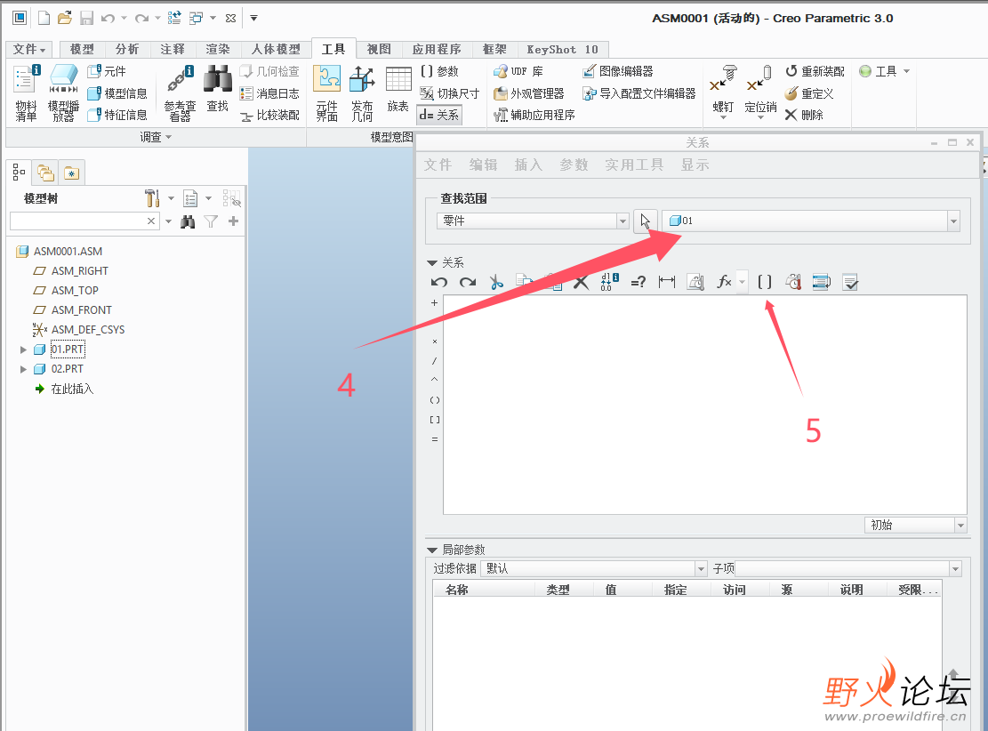This screenshot has width=988, height=731.
Task: Click the 定位销 dowel pin tool
Action: click(x=760, y=90)
